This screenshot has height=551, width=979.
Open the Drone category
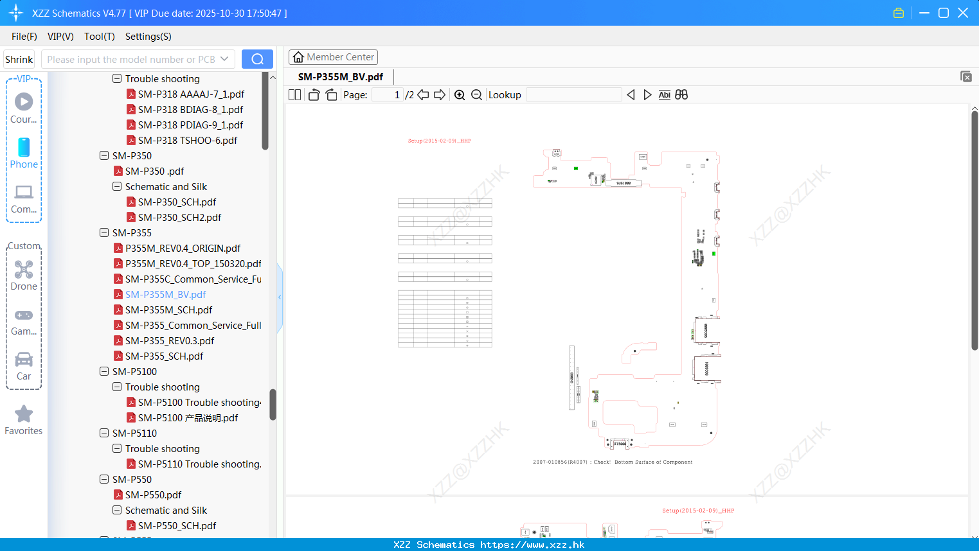[x=24, y=275]
